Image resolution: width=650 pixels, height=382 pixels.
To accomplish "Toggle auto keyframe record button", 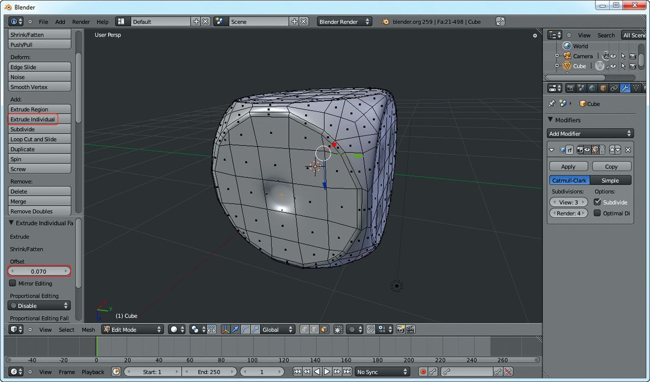I will [422, 372].
